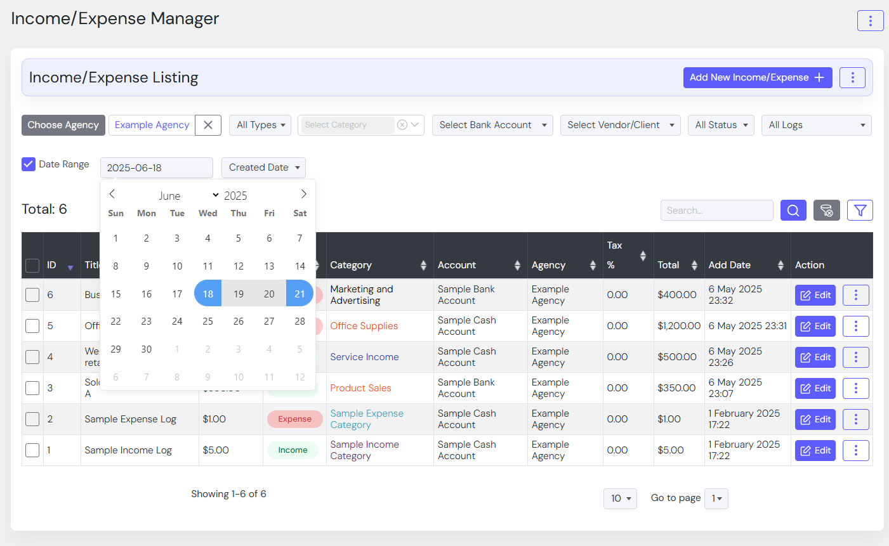This screenshot has height=546, width=889.
Task: Check the checkbox for row ID 3
Action: tap(32, 388)
